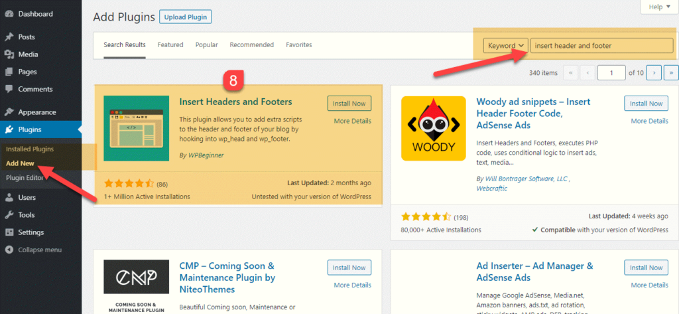The height and width of the screenshot is (314, 679).
Task: Install the Woody ad snippets plugin
Action: [x=646, y=104]
